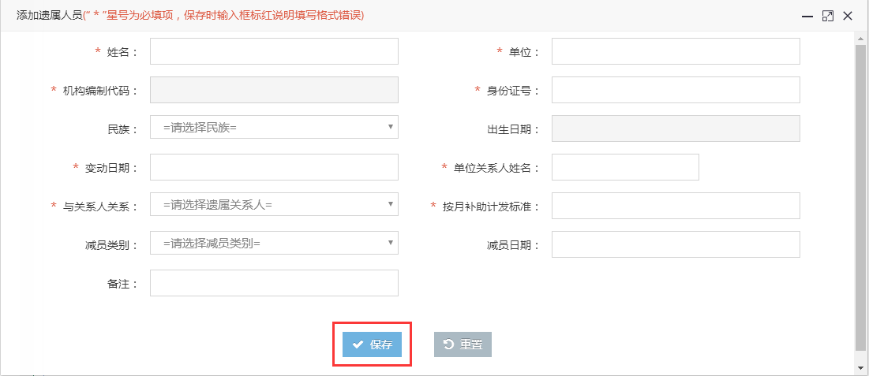Click the 保存 save button
The height and width of the screenshot is (376, 869).
click(372, 344)
